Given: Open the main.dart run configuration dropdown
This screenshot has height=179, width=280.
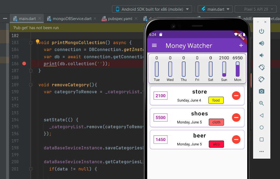Looking at the screenshot, I should coord(215,9).
